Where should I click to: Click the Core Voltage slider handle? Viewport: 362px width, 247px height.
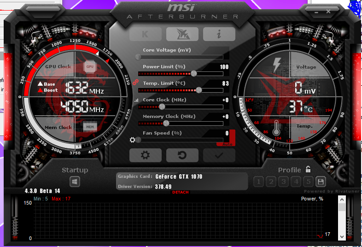[138, 57]
